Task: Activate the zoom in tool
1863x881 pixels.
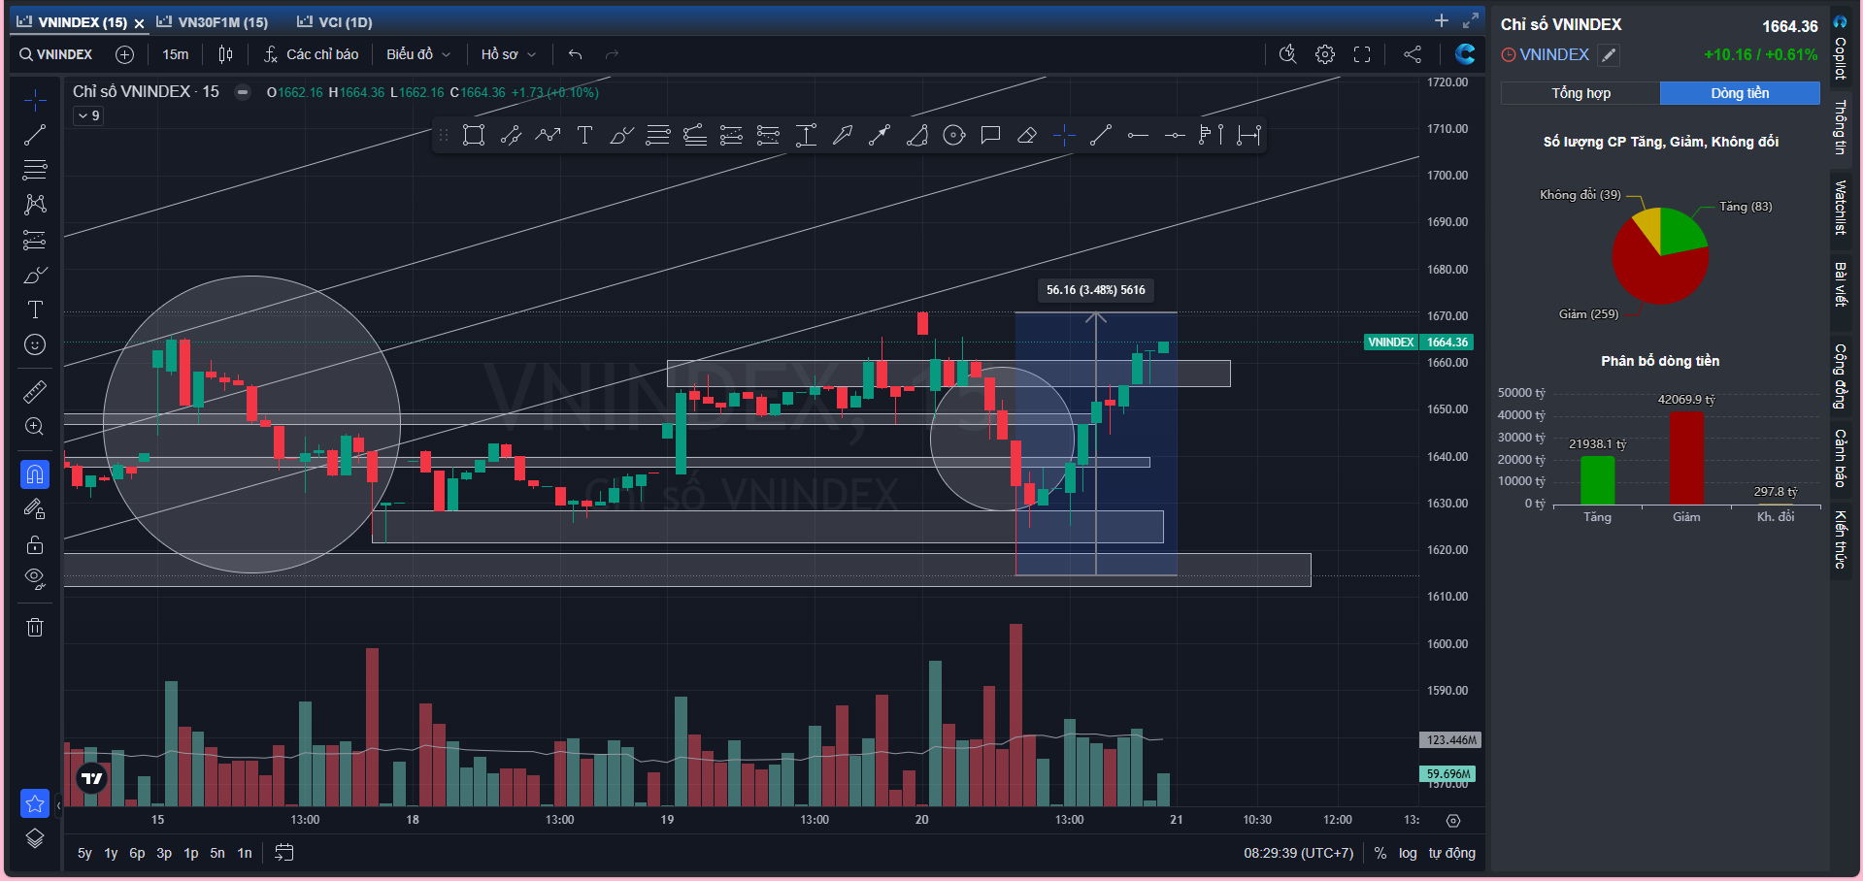Action: [x=35, y=427]
